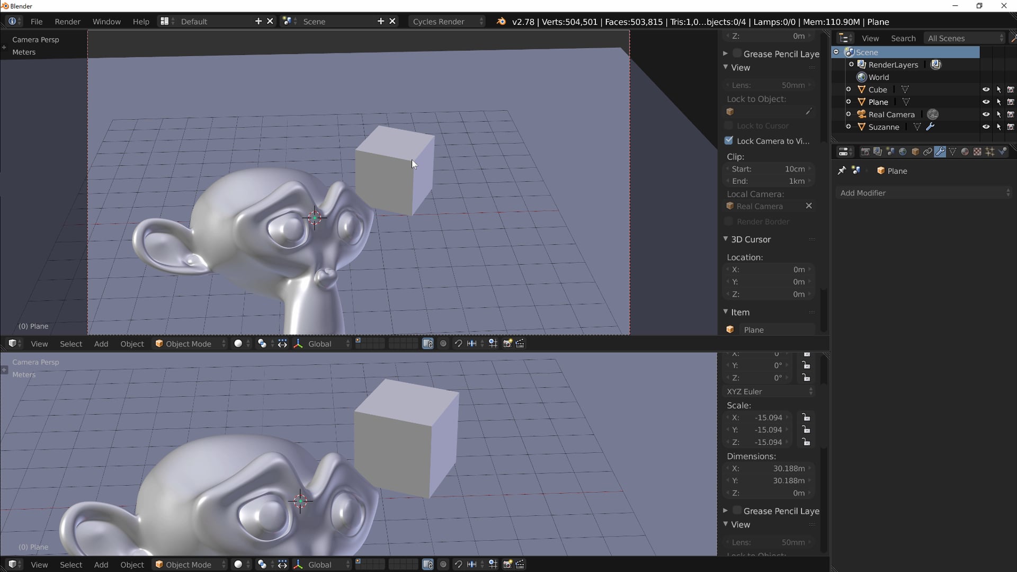This screenshot has width=1017, height=572.
Task: Toggle visibility of the Suzanne object
Action: click(986, 127)
